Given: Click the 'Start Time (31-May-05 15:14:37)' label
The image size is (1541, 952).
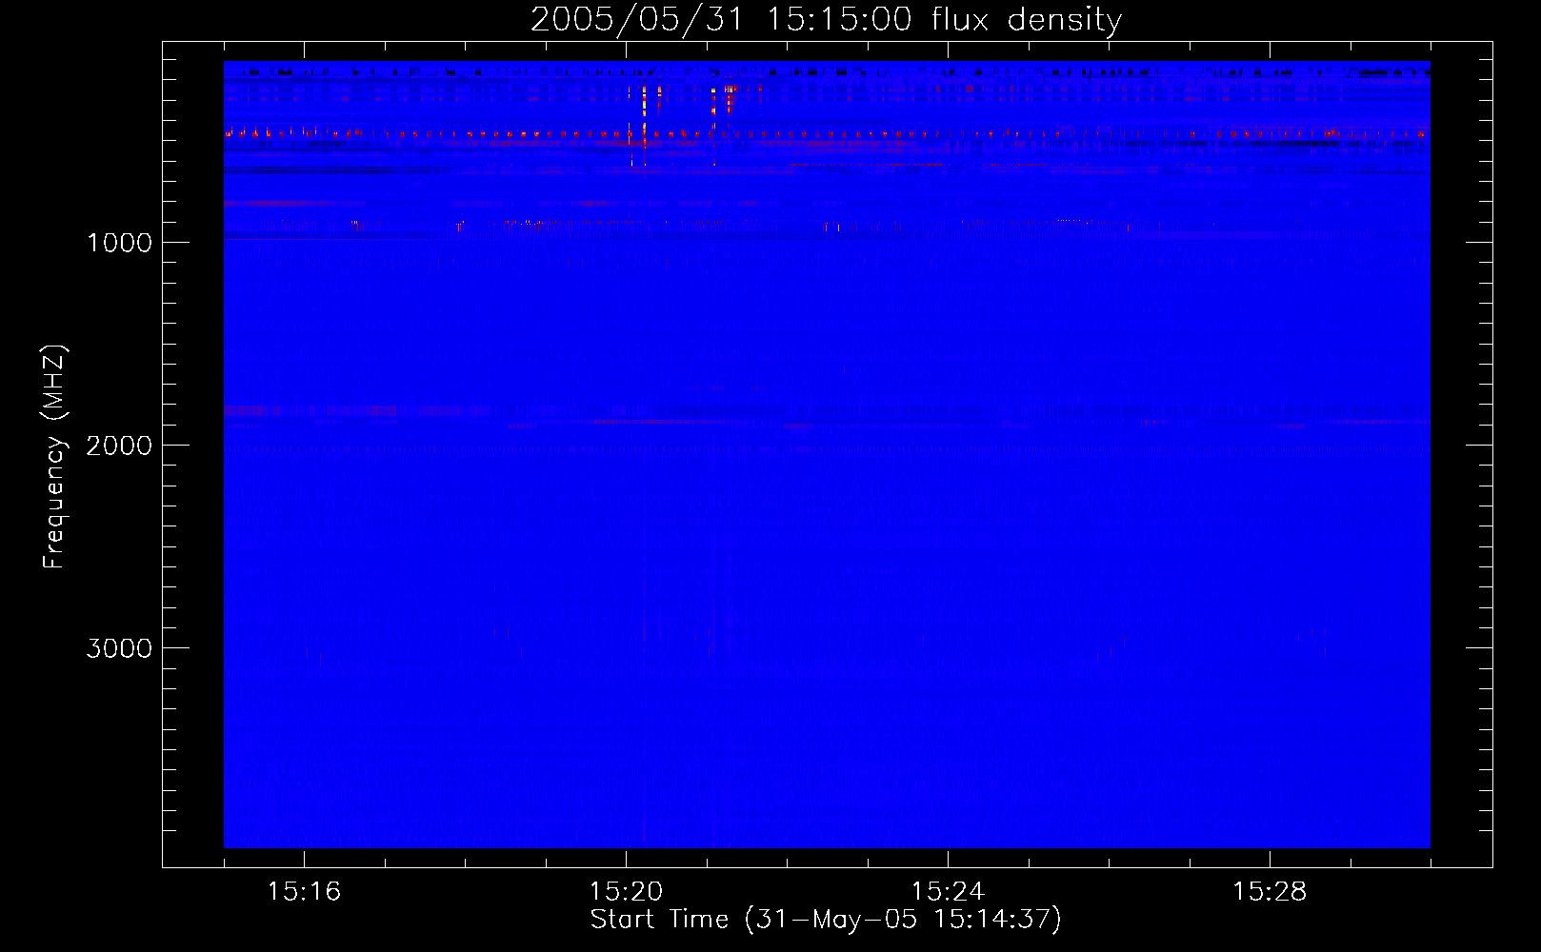Looking at the screenshot, I should 826,920.
